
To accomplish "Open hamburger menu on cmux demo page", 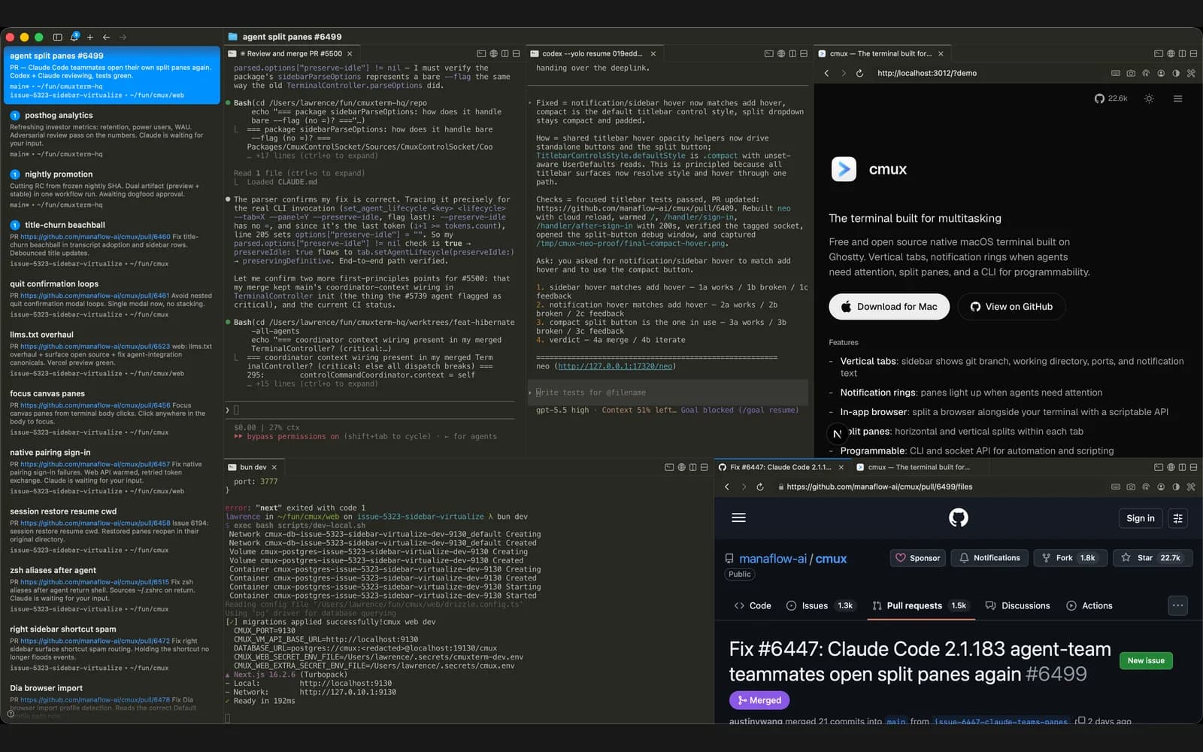I will tap(1177, 99).
